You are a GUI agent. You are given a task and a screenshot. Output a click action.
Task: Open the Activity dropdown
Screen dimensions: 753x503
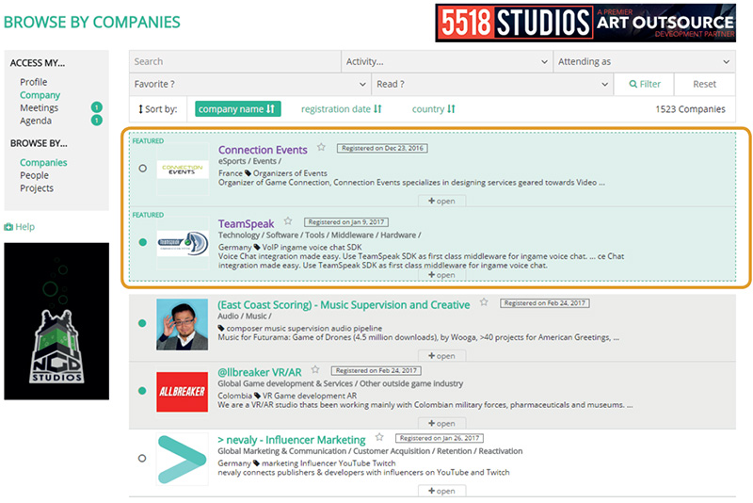point(446,61)
